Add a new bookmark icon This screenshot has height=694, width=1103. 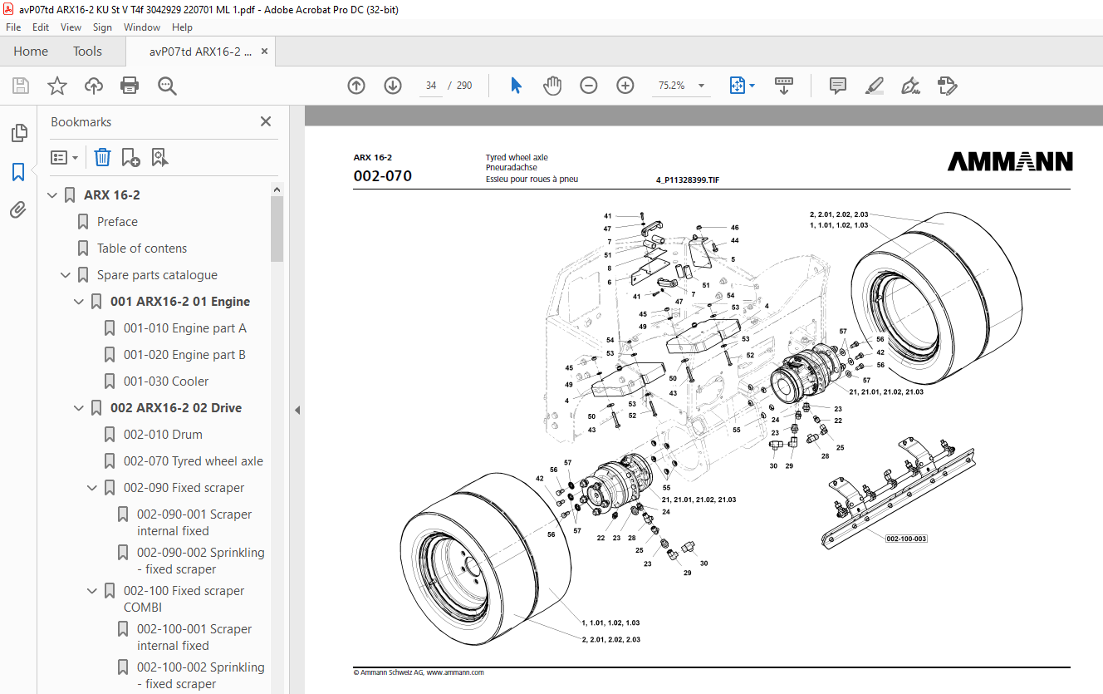coord(130,157)
